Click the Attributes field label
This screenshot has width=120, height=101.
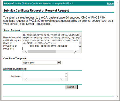point(16,76)
